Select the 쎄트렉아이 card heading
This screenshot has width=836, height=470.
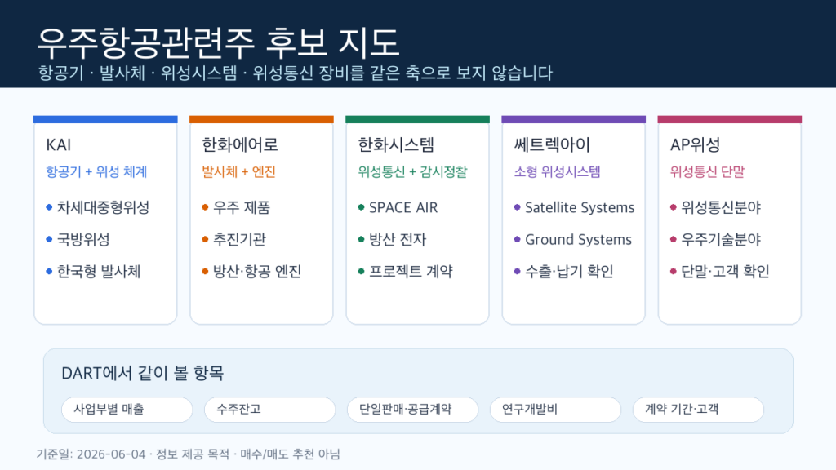coord(553,144)
